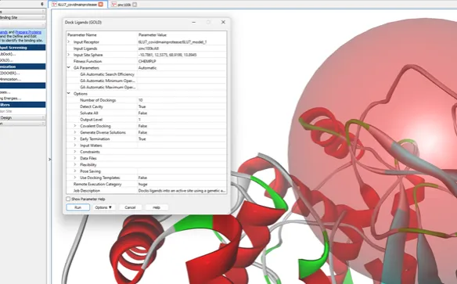
Task: Click the Cancel button in Dock Ligands
Action: point(130,207)
